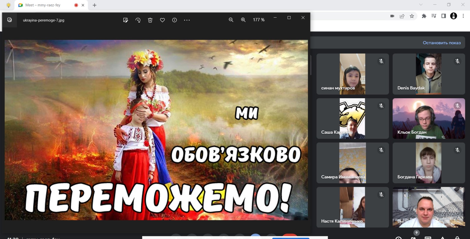Click the displayed Ukraine poster image
The height and width of the screenshot is (239, 470).
click(156, 130)
